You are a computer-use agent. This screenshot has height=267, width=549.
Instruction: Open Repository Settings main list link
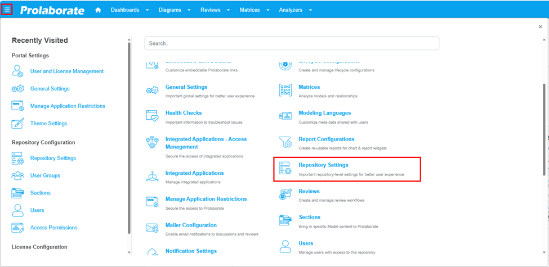pyautogui.click(x=323, y=165)
